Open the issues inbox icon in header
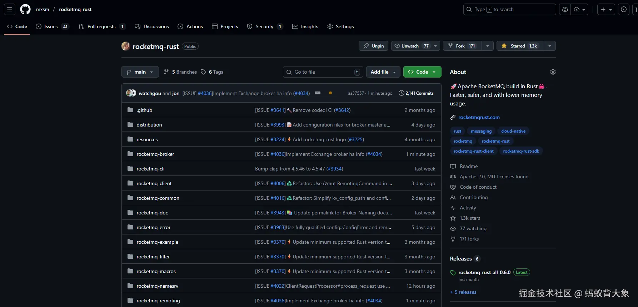The width and height of the screenshot is (638, 307). 623,9
